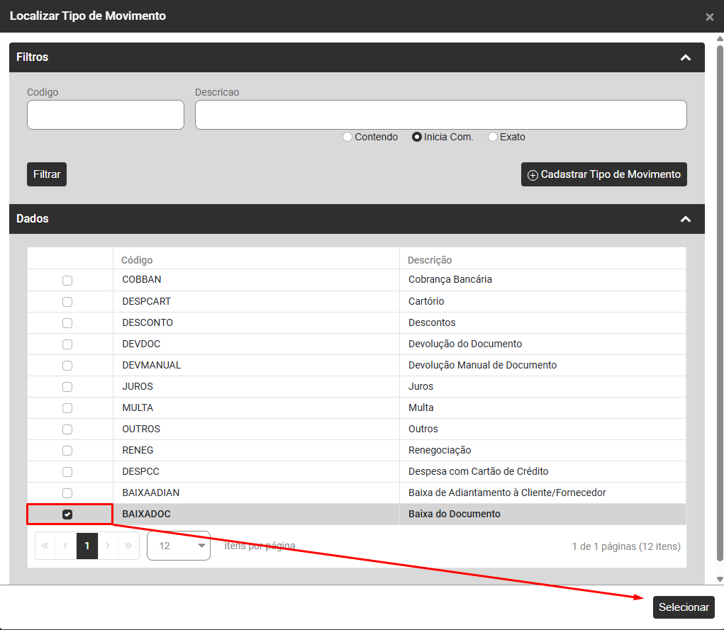Screen dimensions: 724x630
Task: Check the DESCONTO row checkbox
Action: [x=67, y=323]
